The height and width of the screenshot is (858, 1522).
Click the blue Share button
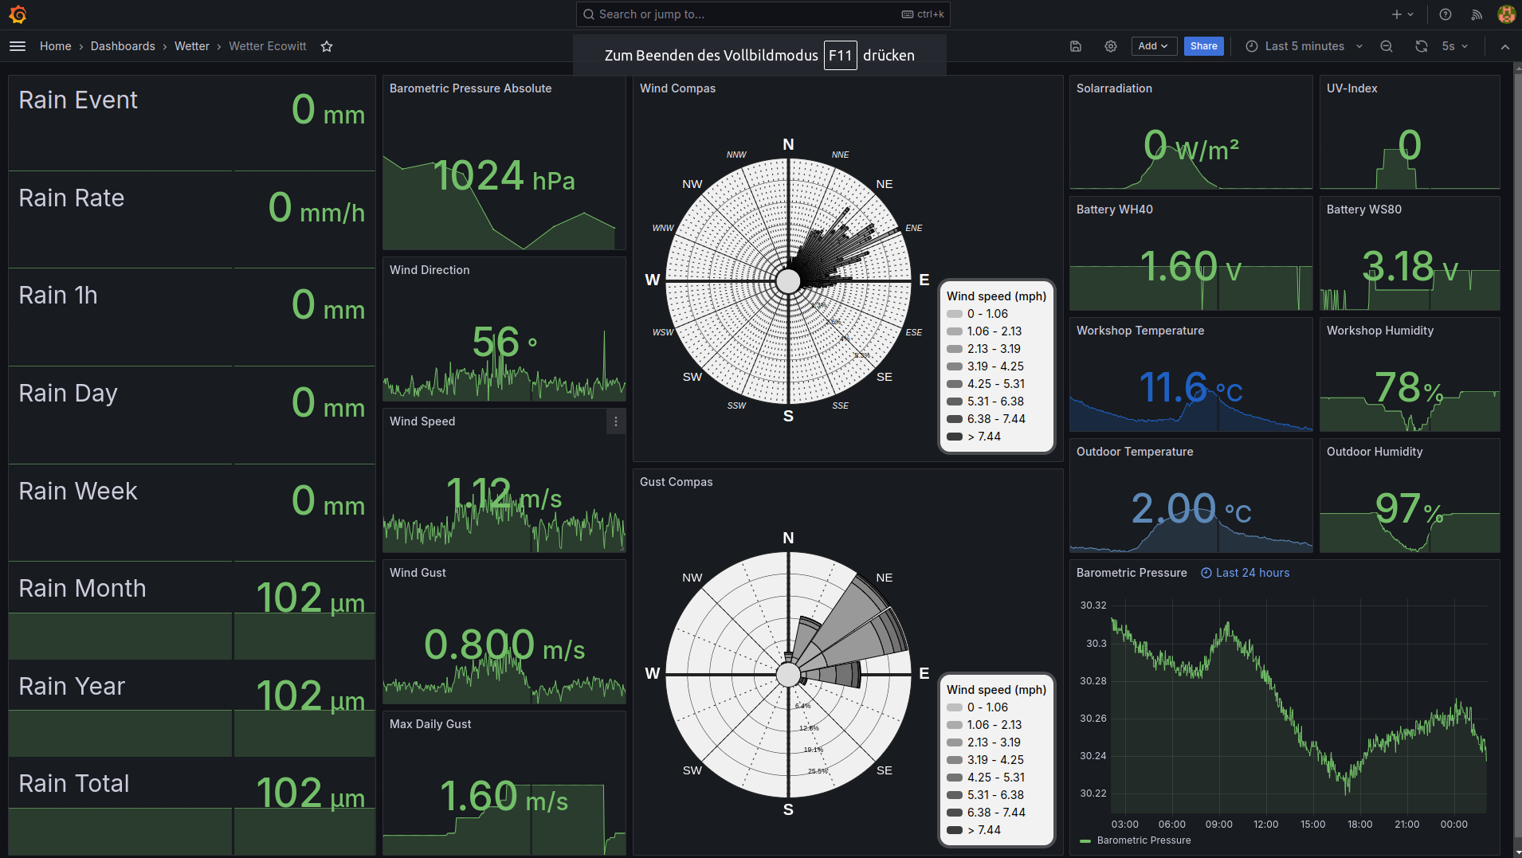click(1203, 46)
